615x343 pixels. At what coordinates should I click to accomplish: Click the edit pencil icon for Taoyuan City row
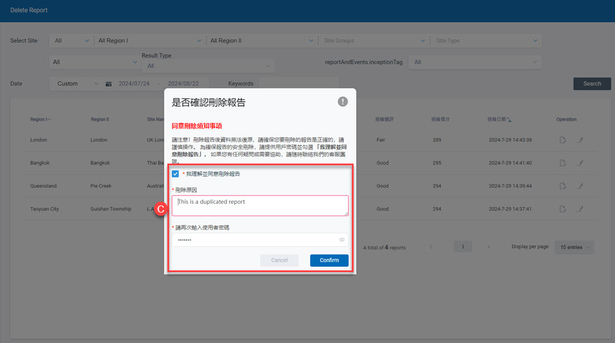click(580, 209)
